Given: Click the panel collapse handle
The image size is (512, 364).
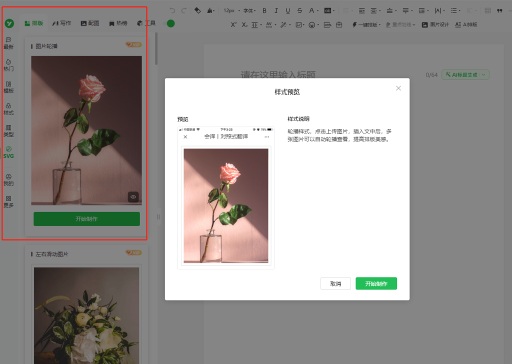Looking at the screenshot, I should 158,217.
